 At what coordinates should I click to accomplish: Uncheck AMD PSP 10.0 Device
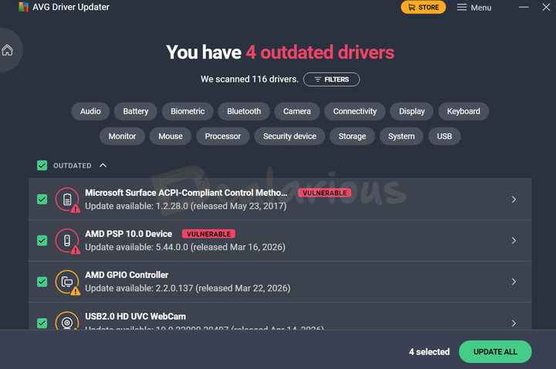(x=42, y=240)
